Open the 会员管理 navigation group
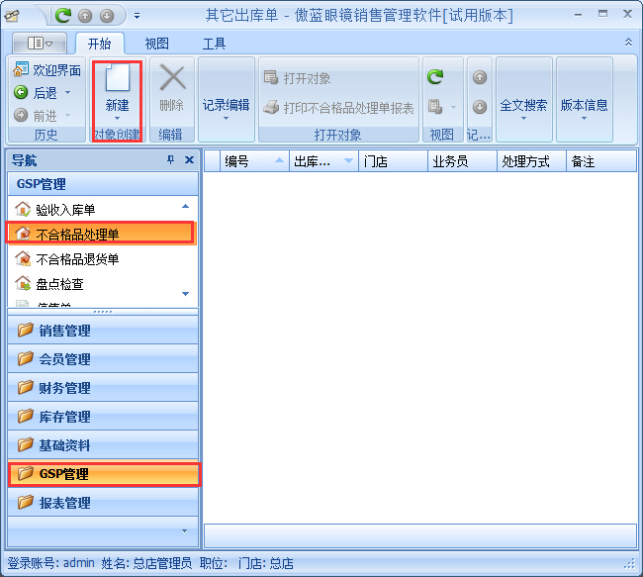Image resolution: width=643 pixels, height=577 pixels. point(103,359)
